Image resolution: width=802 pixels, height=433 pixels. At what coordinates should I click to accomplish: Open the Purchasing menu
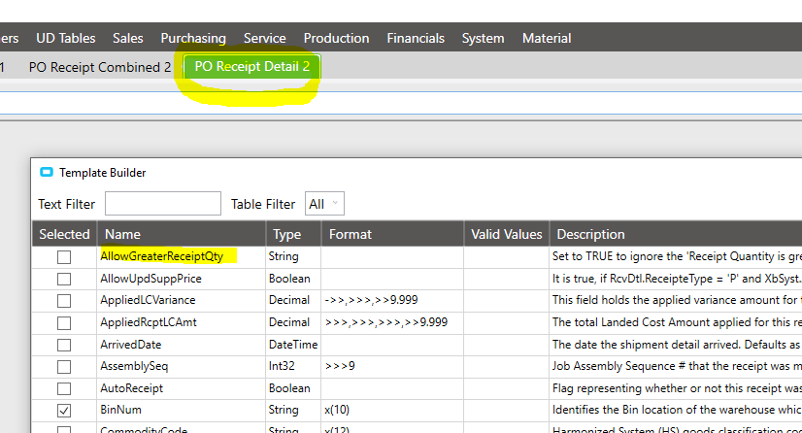[x=193, y=38]
